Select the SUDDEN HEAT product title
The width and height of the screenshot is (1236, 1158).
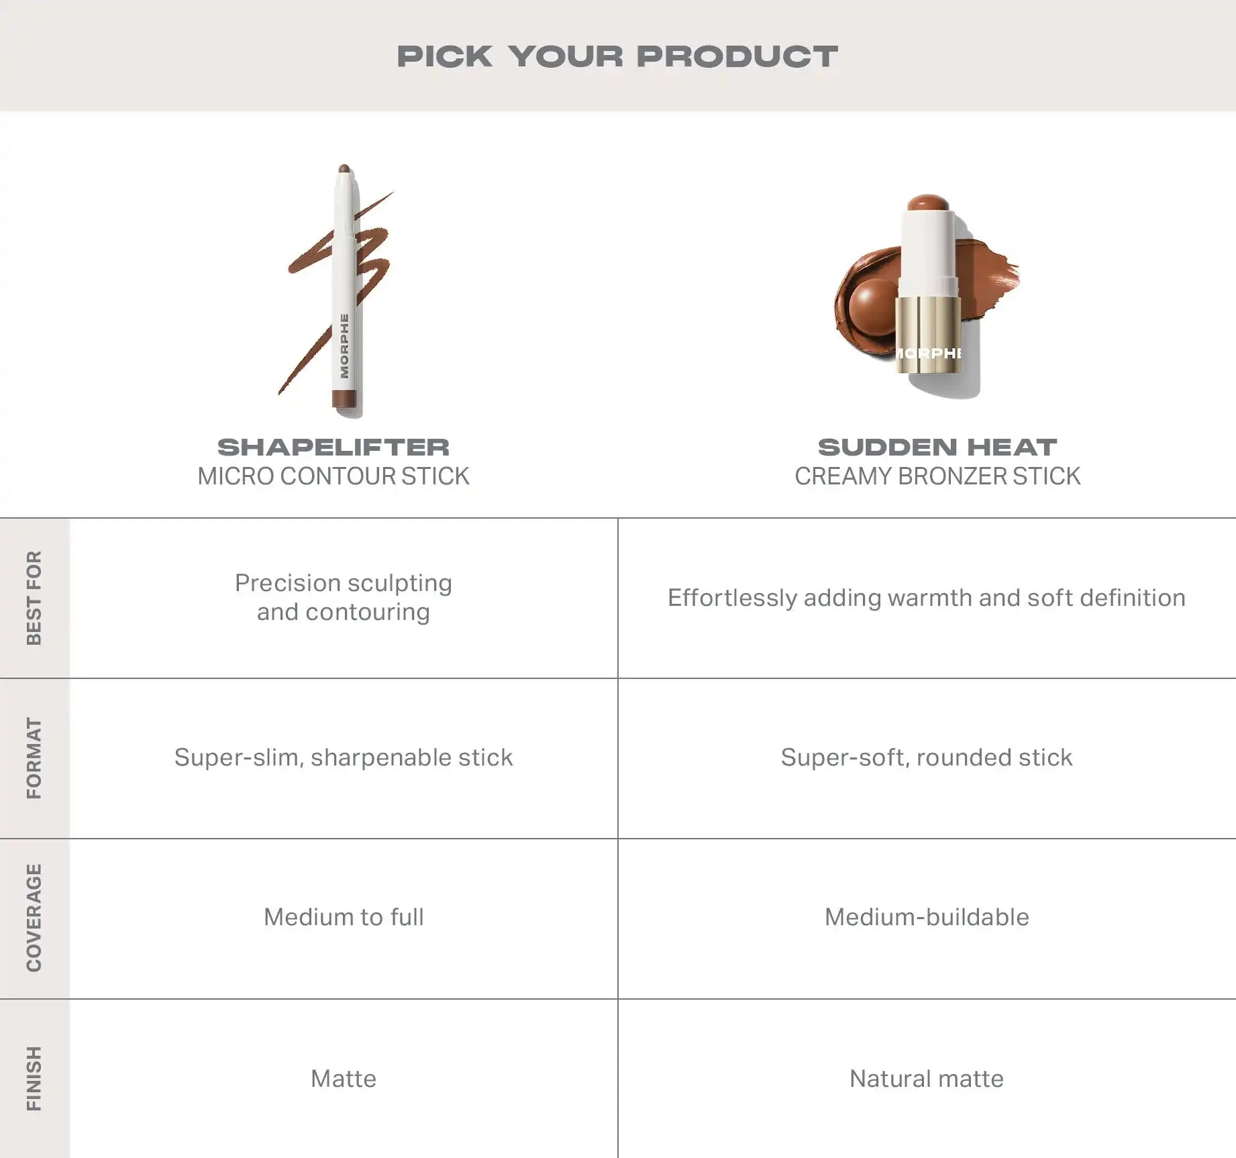[937, 447]
